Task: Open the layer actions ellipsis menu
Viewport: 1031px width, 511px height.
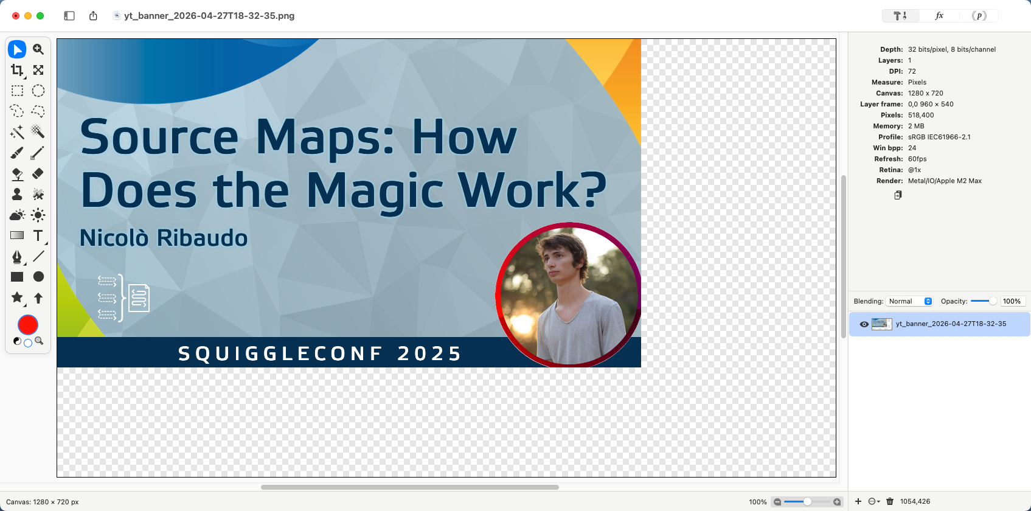Action: point(873,501)
